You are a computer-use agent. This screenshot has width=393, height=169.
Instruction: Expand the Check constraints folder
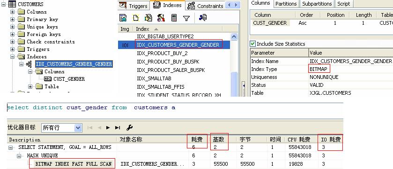(12, 42)
